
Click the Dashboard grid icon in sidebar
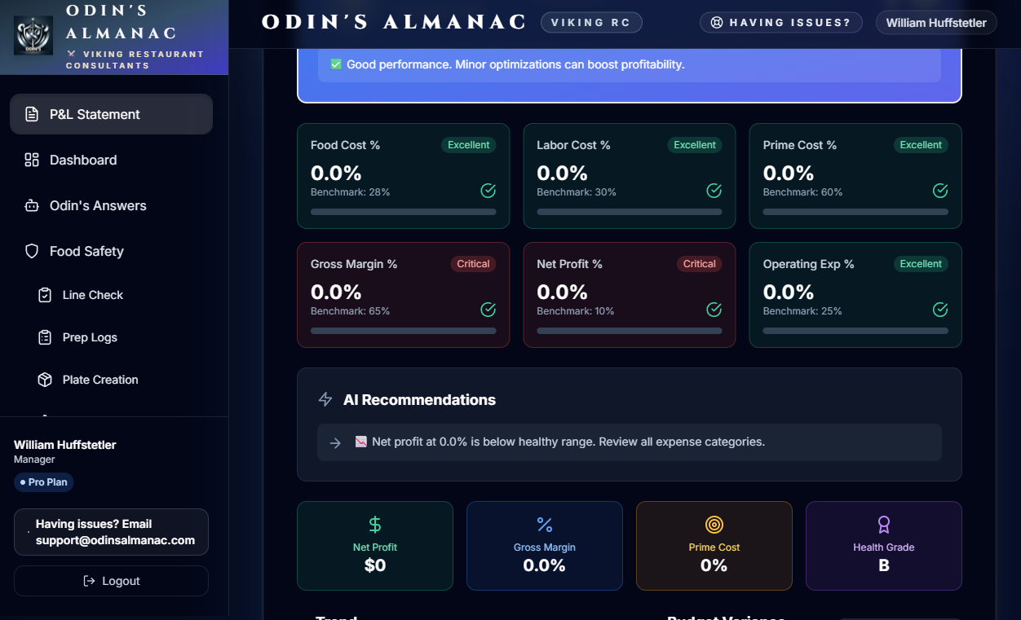31,160
